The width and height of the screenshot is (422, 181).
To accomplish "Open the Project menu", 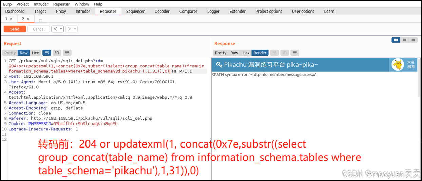I will pos(23,4).
